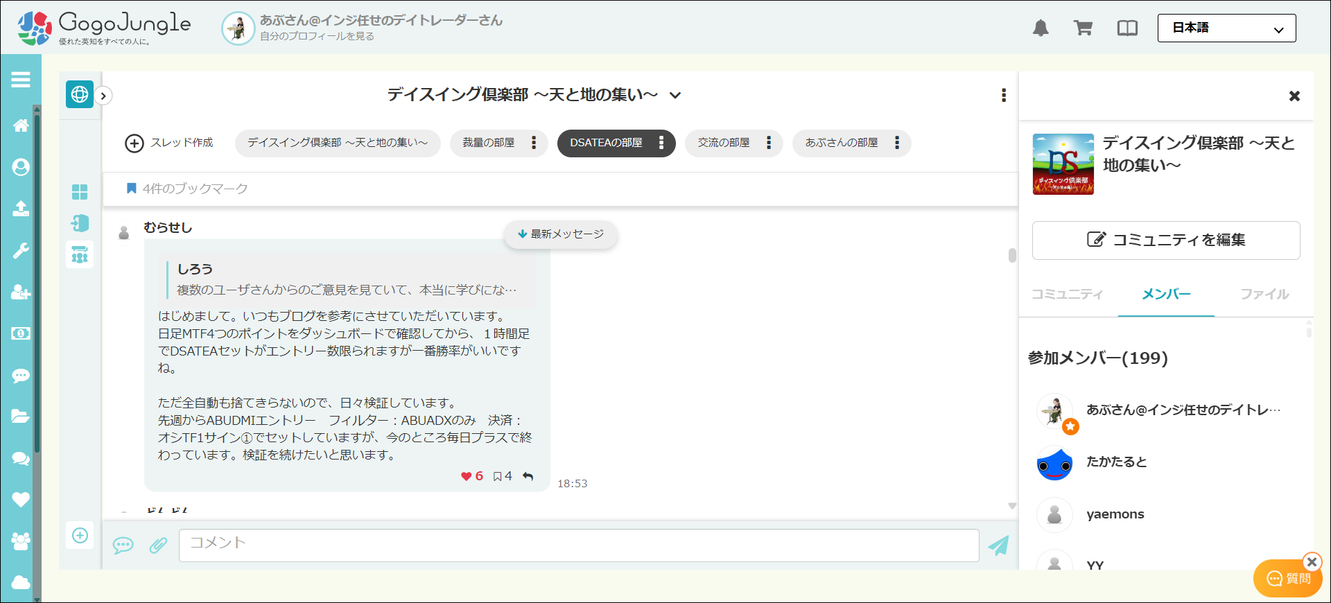Open the ファイル tab
The width and height of the screenshot is (1331, 603).
click(x=1264, y=295)
